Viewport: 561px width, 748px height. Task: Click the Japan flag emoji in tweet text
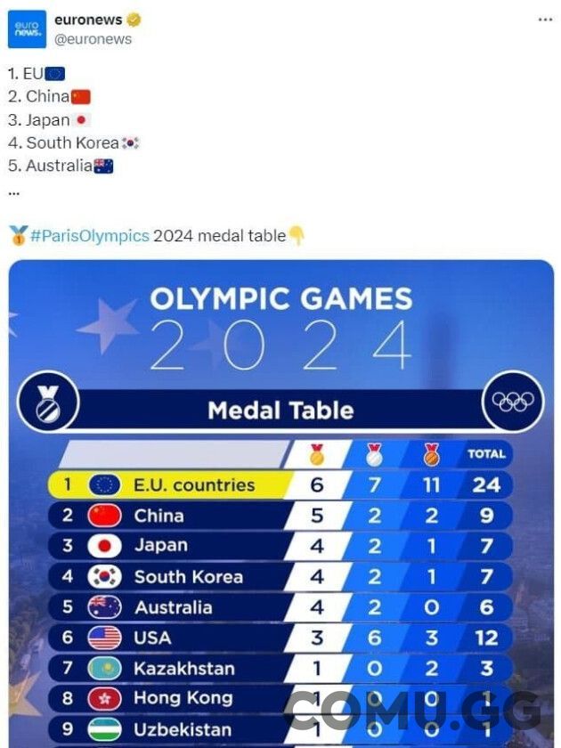(x=82, y=120)
